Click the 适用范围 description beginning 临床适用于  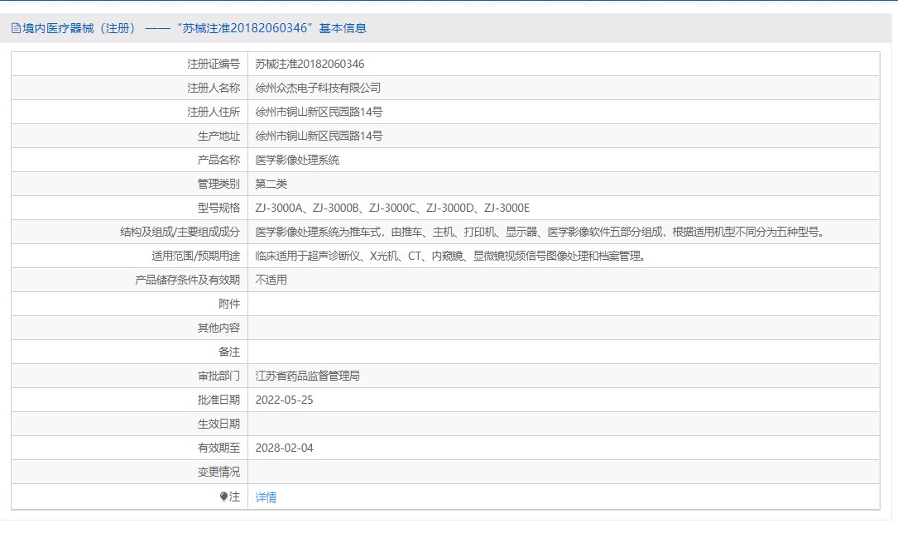tap(451, 257)
